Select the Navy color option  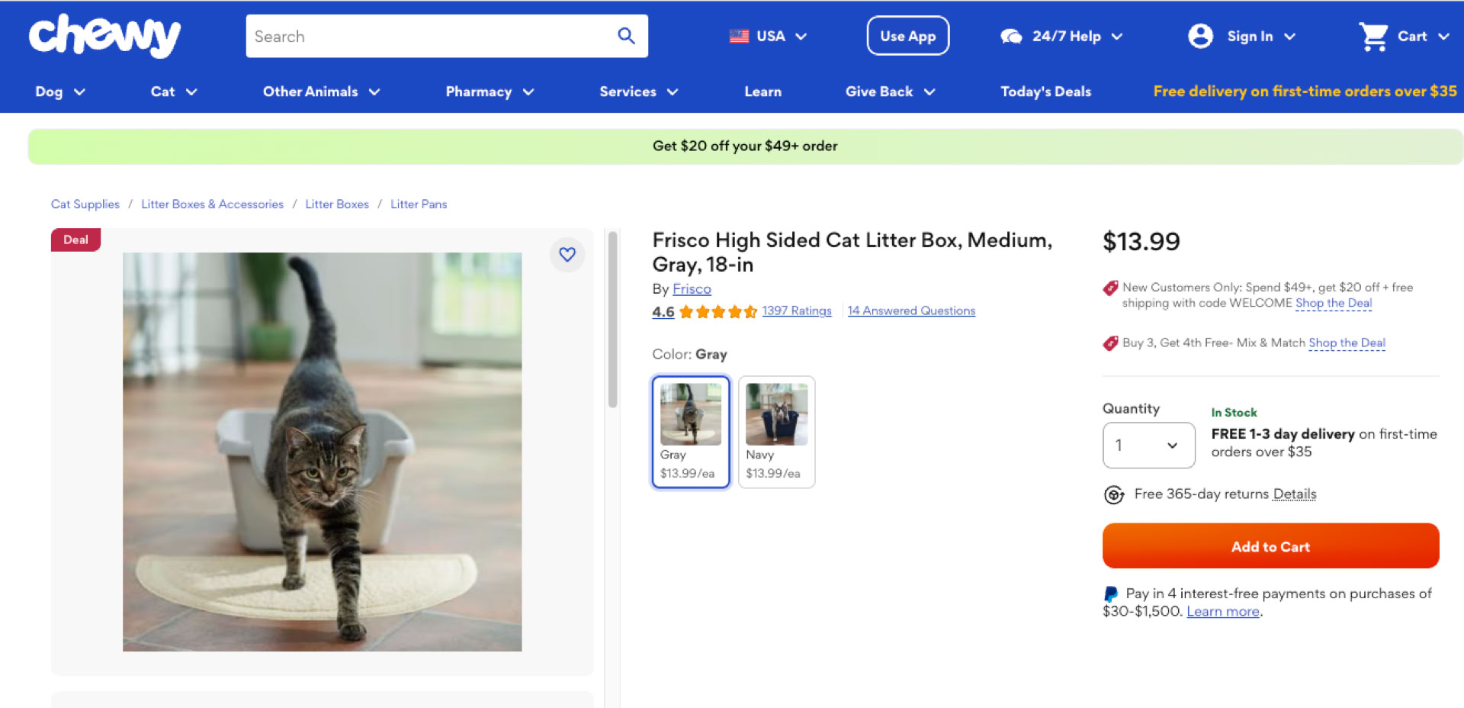click(x=776, y=432)
